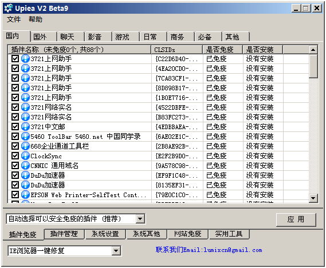326x268 pixels.
Task: Sort by the CLSIDs column header
Action: pyautogui.click(x=177, y=50)
